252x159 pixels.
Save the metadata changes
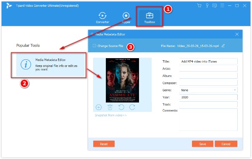[x=202, y=144]
